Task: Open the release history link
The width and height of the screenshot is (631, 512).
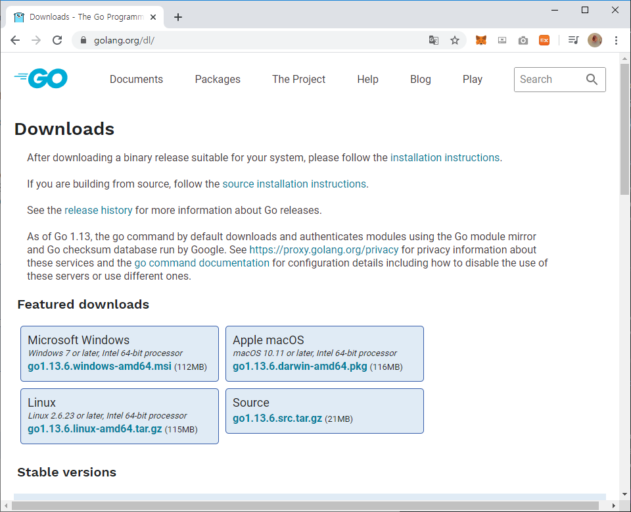Action: (x=98, y=211)
